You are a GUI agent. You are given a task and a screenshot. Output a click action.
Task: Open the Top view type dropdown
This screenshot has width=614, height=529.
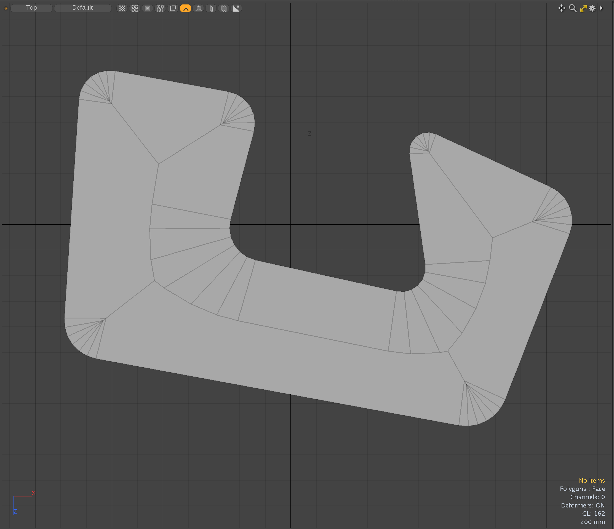tap(31, 8)
